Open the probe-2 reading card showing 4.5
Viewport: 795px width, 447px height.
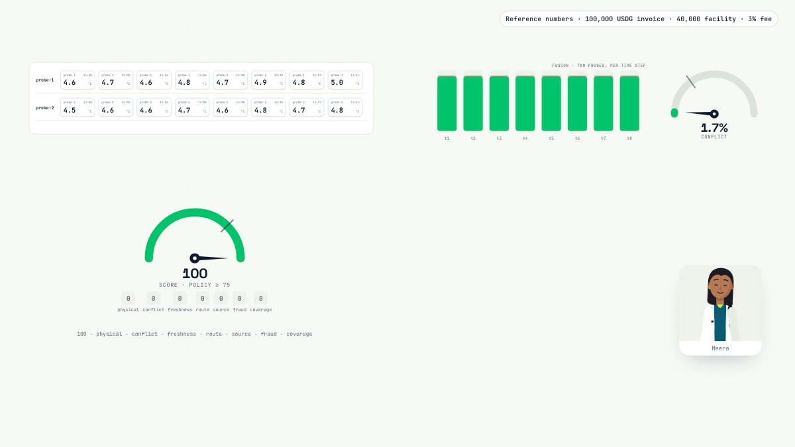pyautogui.click(x=78, y=108)
